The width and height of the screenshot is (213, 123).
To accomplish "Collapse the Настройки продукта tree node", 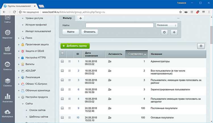I will click(x=19, y=97).
